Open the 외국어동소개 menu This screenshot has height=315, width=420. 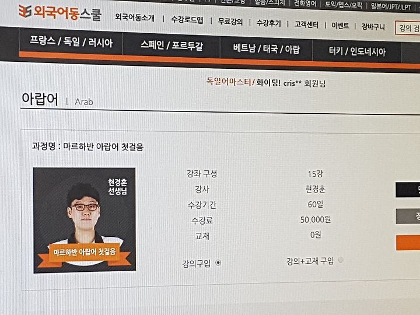tap(135, 17)
